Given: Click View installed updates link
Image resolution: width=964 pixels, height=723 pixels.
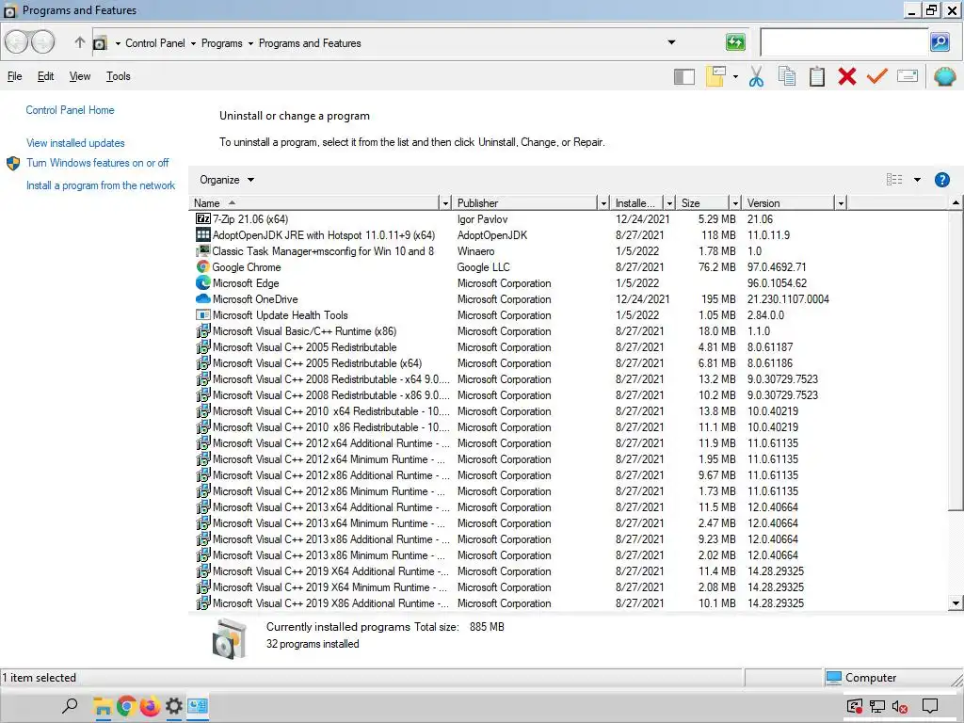Looking at the screenshot, I should pos(75,143).
